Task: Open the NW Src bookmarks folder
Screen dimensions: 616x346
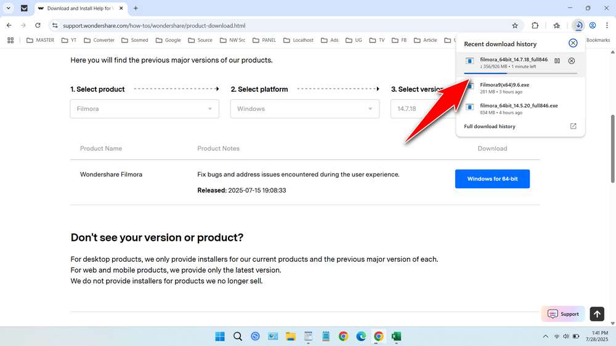Action: [x=233, y=40]
